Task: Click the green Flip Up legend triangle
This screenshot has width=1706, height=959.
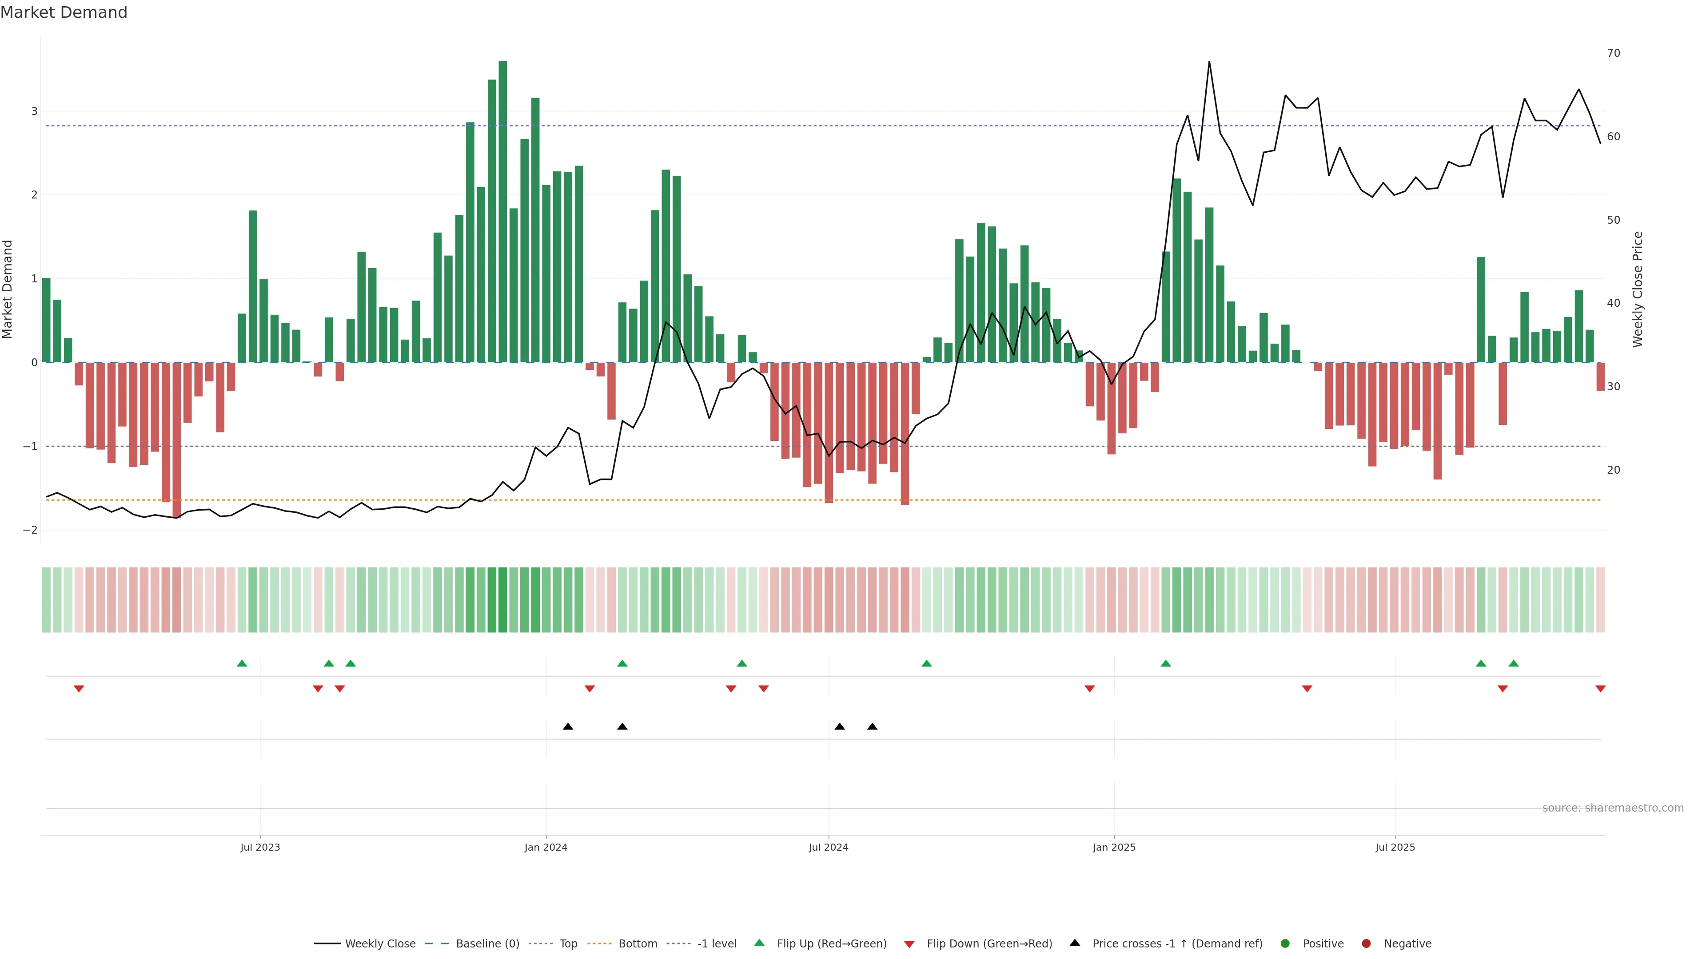Action: pyautogui.click(x=759, y=943)
